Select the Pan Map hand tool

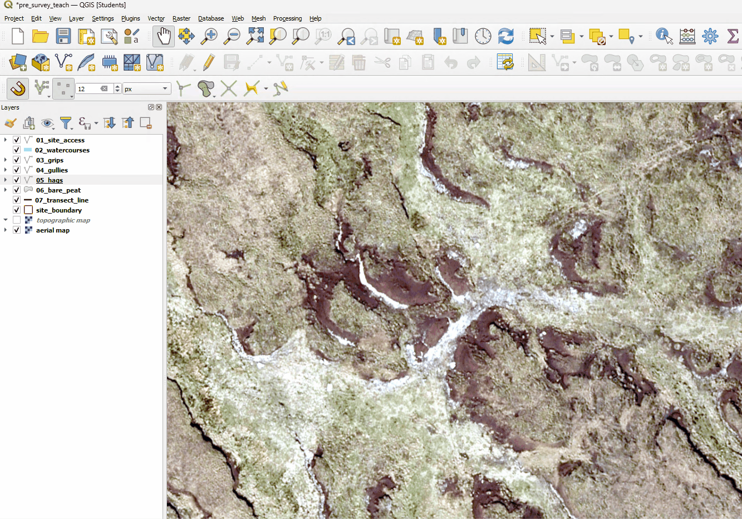pos(164,37)
